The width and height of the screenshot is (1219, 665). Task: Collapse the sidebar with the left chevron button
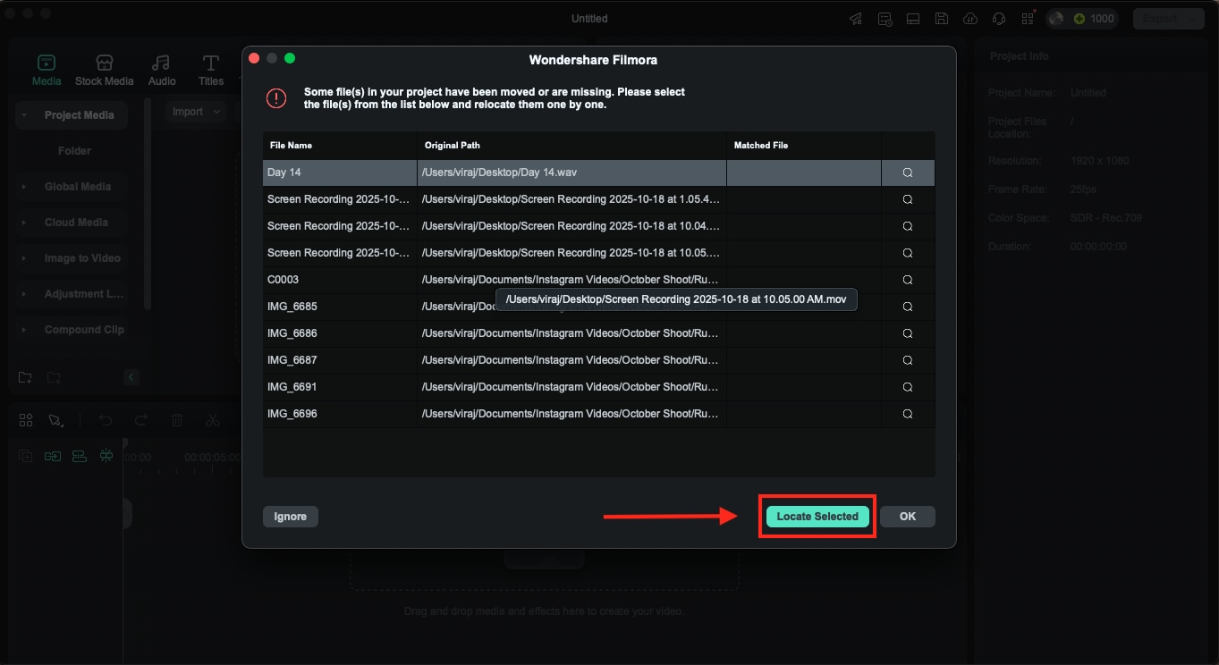(x=131, y=377)
